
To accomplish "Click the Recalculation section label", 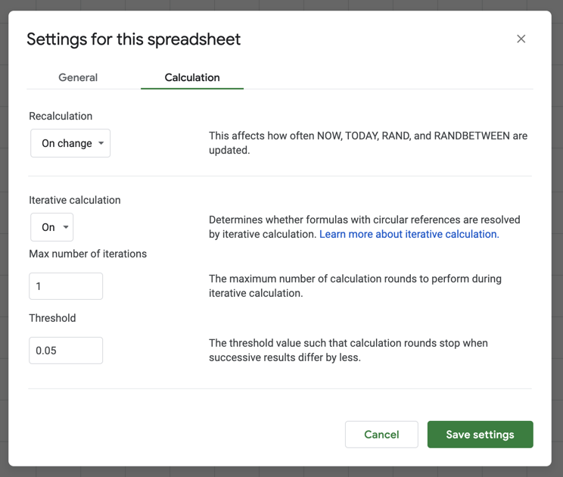I will tap(61, 116).
